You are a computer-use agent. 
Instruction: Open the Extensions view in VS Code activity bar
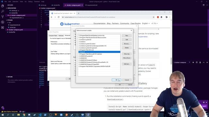pos(3,27)
